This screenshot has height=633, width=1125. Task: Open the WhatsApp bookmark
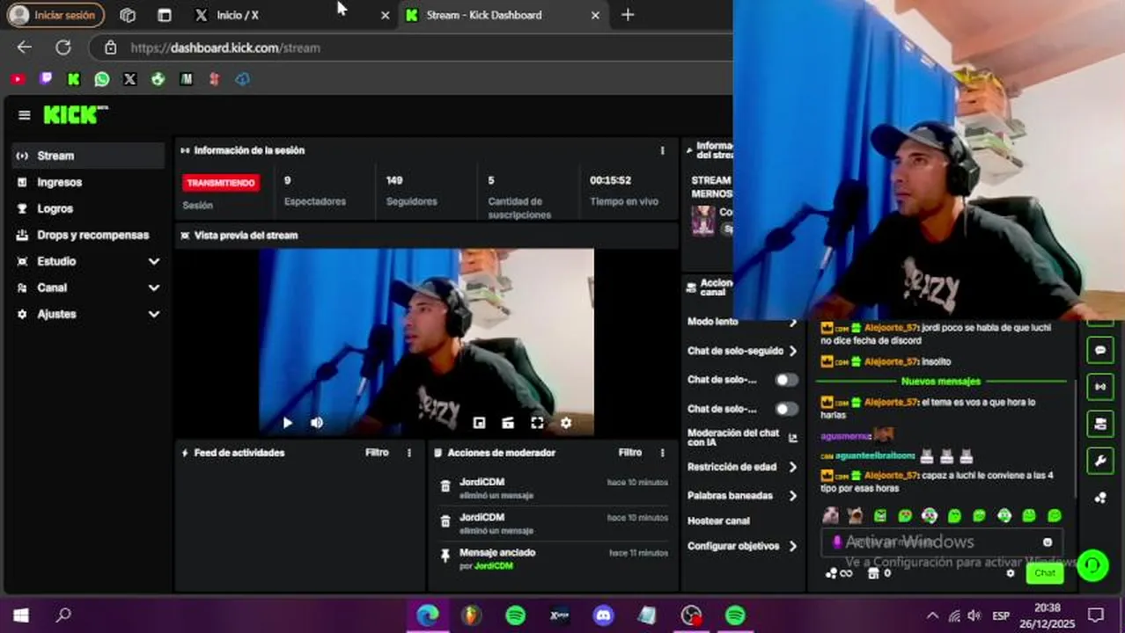point(102,79)
